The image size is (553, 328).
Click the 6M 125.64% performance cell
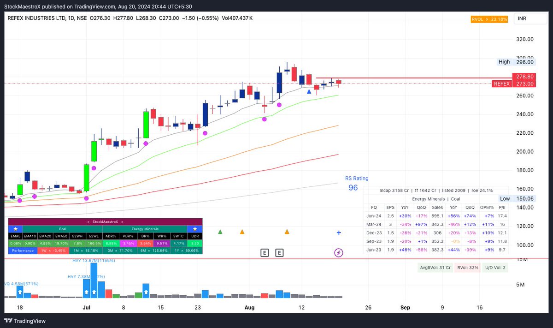(153, 250)
